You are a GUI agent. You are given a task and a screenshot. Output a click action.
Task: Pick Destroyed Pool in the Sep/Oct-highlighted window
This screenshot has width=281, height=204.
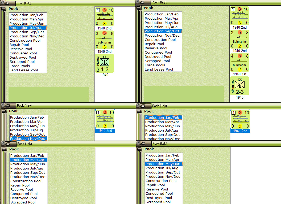pyautogui.click(x=163, y=57)
